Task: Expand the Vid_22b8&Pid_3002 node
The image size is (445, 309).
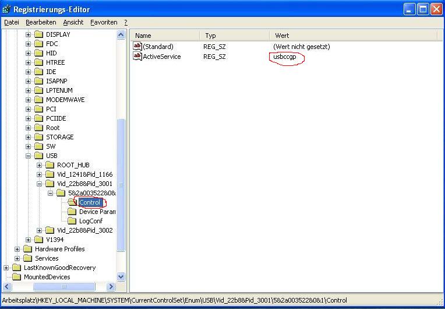Action: pyautogui.click(x=39, y=230)
